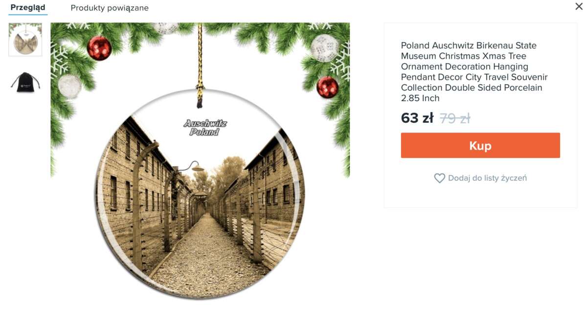This screenshot has height=316, width=587.
Task: Switch to the Przegląd tab
Action: coord(28,8)
